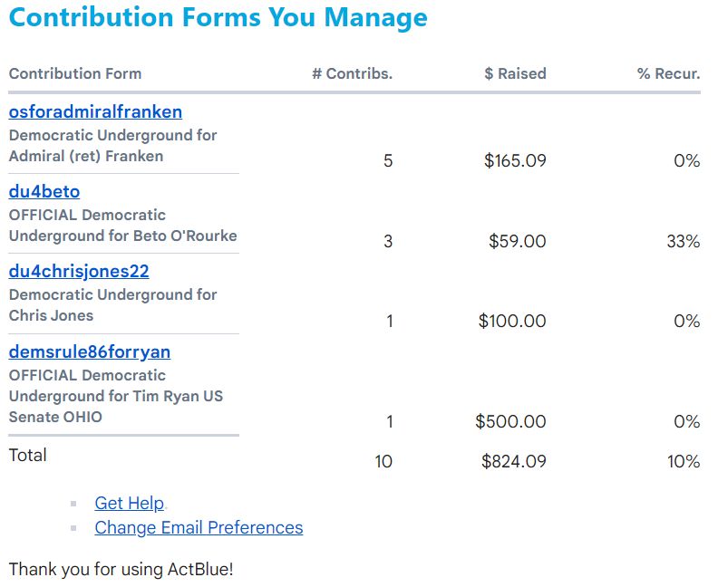This screenshot has height=587, width=718.
Task: Click the Contribution Form column header
Action: click(x=75, y=74)
